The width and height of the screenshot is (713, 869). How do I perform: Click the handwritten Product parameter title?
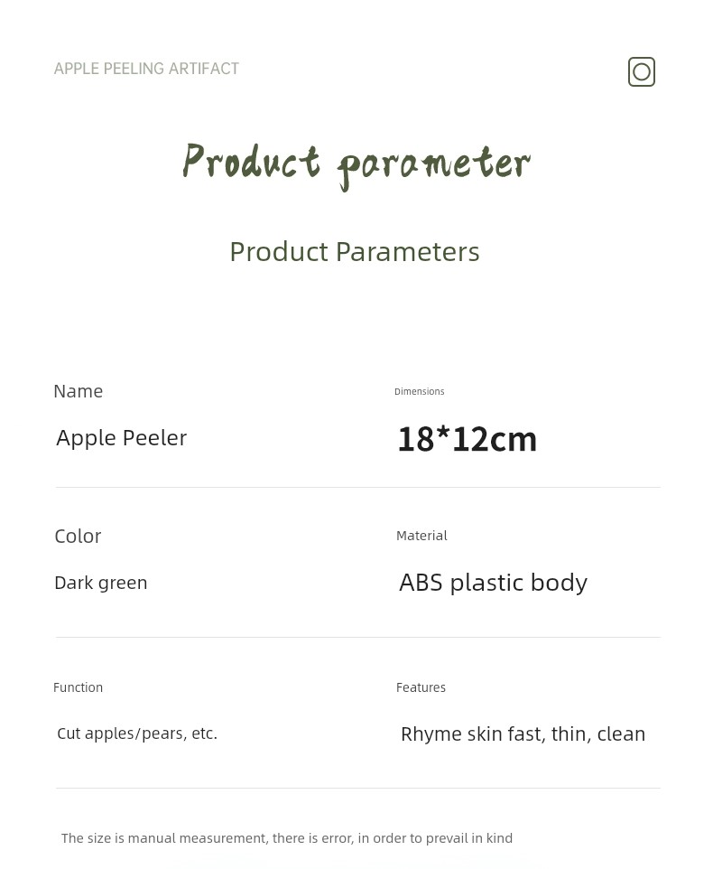(356, 164)
